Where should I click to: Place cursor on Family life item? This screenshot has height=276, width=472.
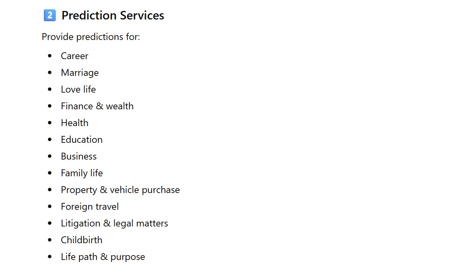[82, 173]
